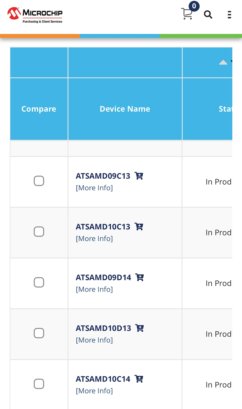Open More Info for ATSAMD09C13
242x409 pixels.
[x=94, y=188]
